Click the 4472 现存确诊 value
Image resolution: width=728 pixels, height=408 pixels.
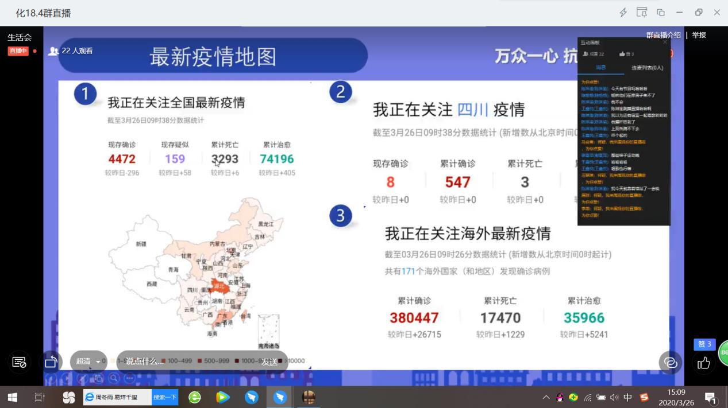(x=122, y=159)
